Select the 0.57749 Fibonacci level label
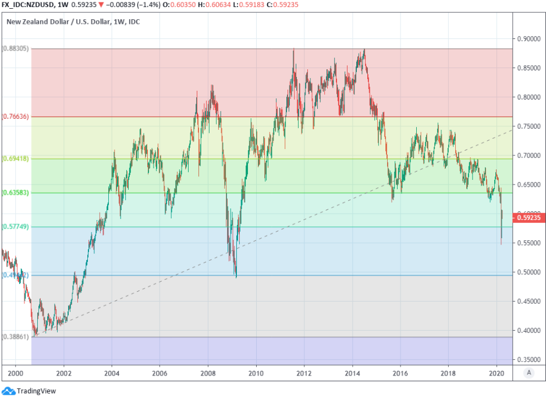This screenshot has height=397, width=546. tap(16, 226)
